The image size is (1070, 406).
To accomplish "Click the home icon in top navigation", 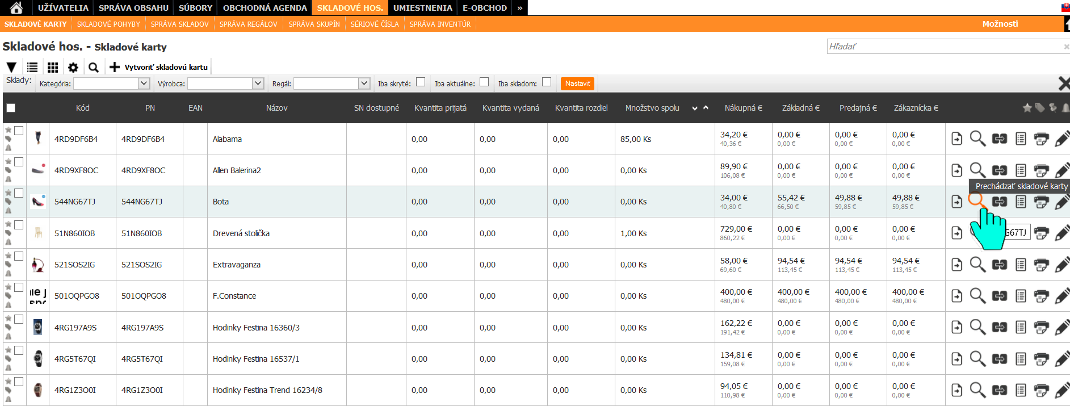I will pos(16,7).
